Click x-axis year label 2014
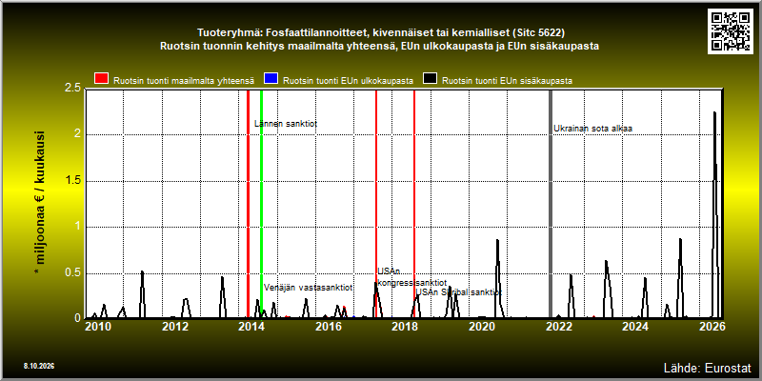The width and height of the screenshot is (762, 381). [x=251, y=327]
